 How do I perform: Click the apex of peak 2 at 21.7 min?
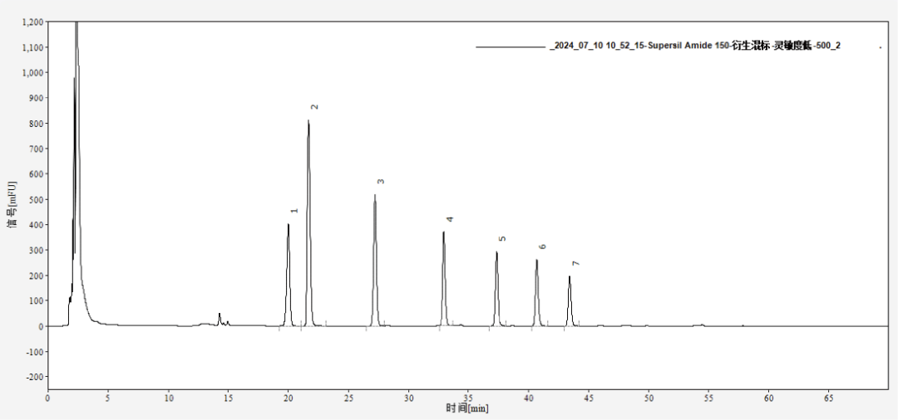click(308, 121)
